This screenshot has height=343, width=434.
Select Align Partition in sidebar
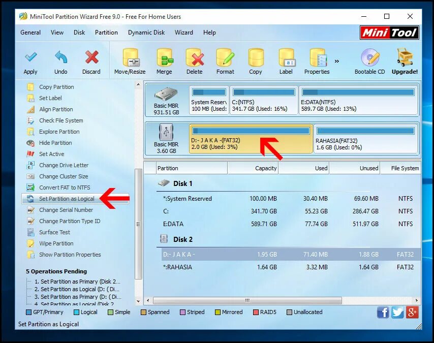[x=56, y=109]
